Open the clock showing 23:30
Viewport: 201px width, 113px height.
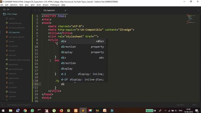[x=188, y=110]
